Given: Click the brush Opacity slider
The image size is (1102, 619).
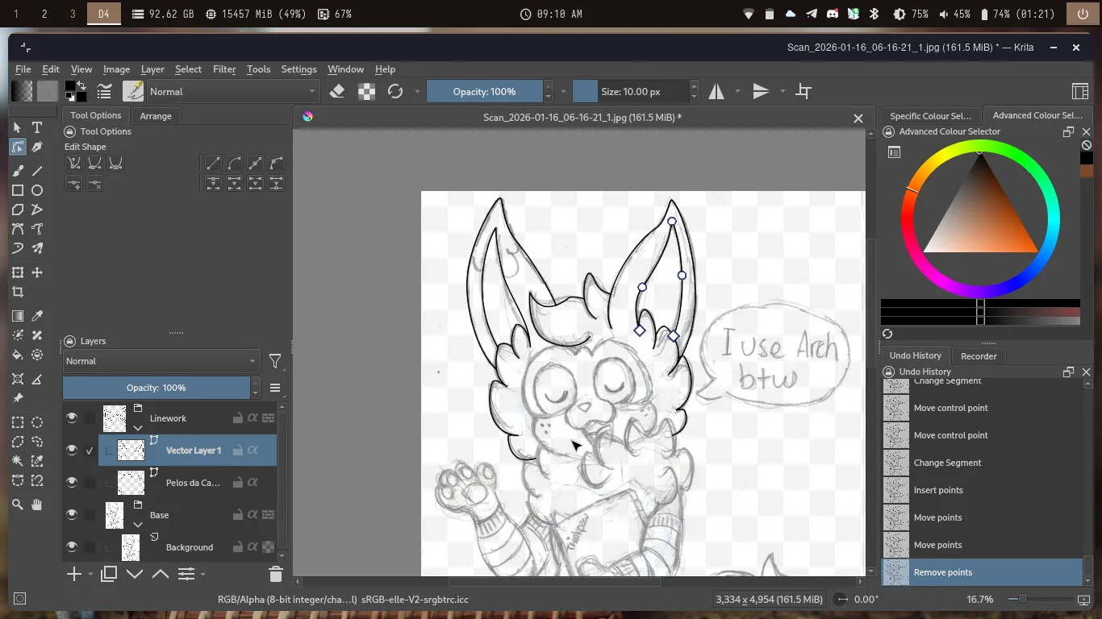Looking at the screenshot, I should click(x=484, y=92).
